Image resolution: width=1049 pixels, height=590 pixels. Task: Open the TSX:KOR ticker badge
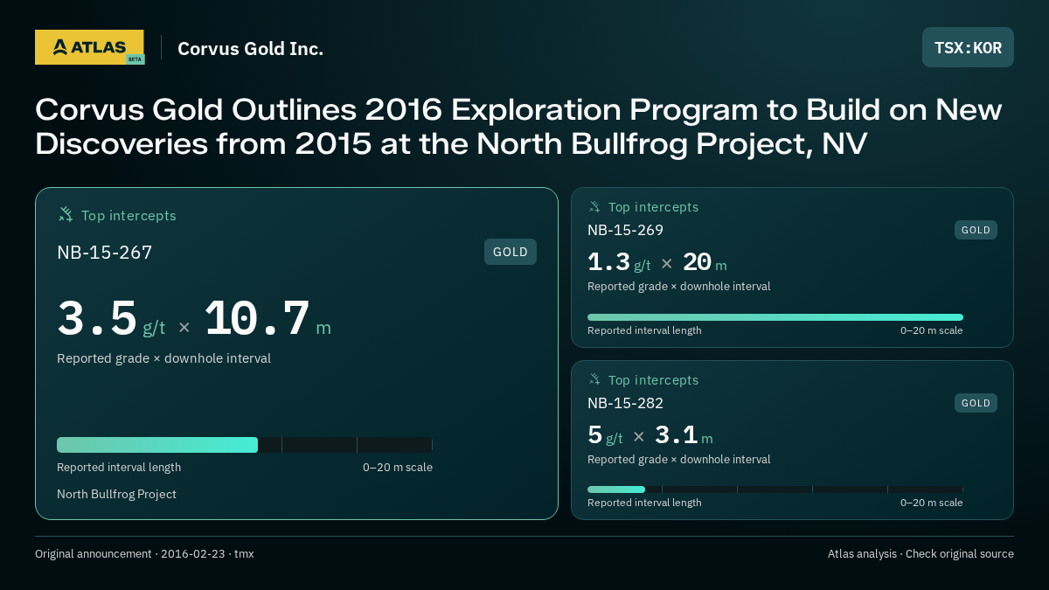click(x=968, y=47)
